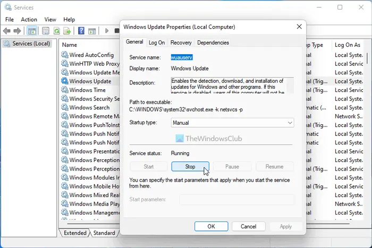Click the green Refresh toolbar icon
This screenshot has width=372, height=248.
[x=57, y=31]
